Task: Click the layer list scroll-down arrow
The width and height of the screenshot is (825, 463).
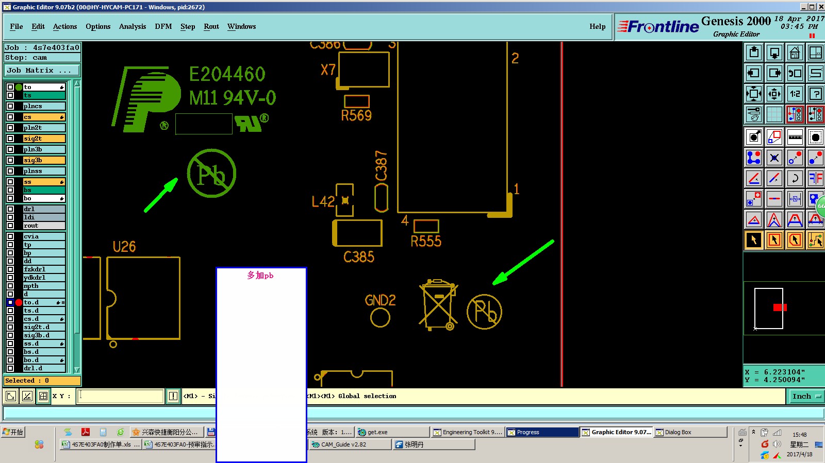Action: click(77, 370)
